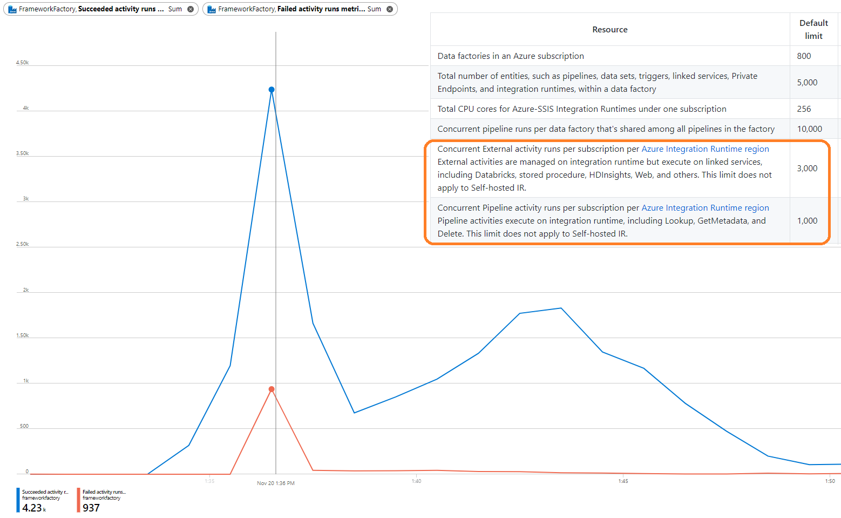Select the Data factories in an Azure subscription row
The width and height of the screenshot is (841, 518).
[511, 56]
